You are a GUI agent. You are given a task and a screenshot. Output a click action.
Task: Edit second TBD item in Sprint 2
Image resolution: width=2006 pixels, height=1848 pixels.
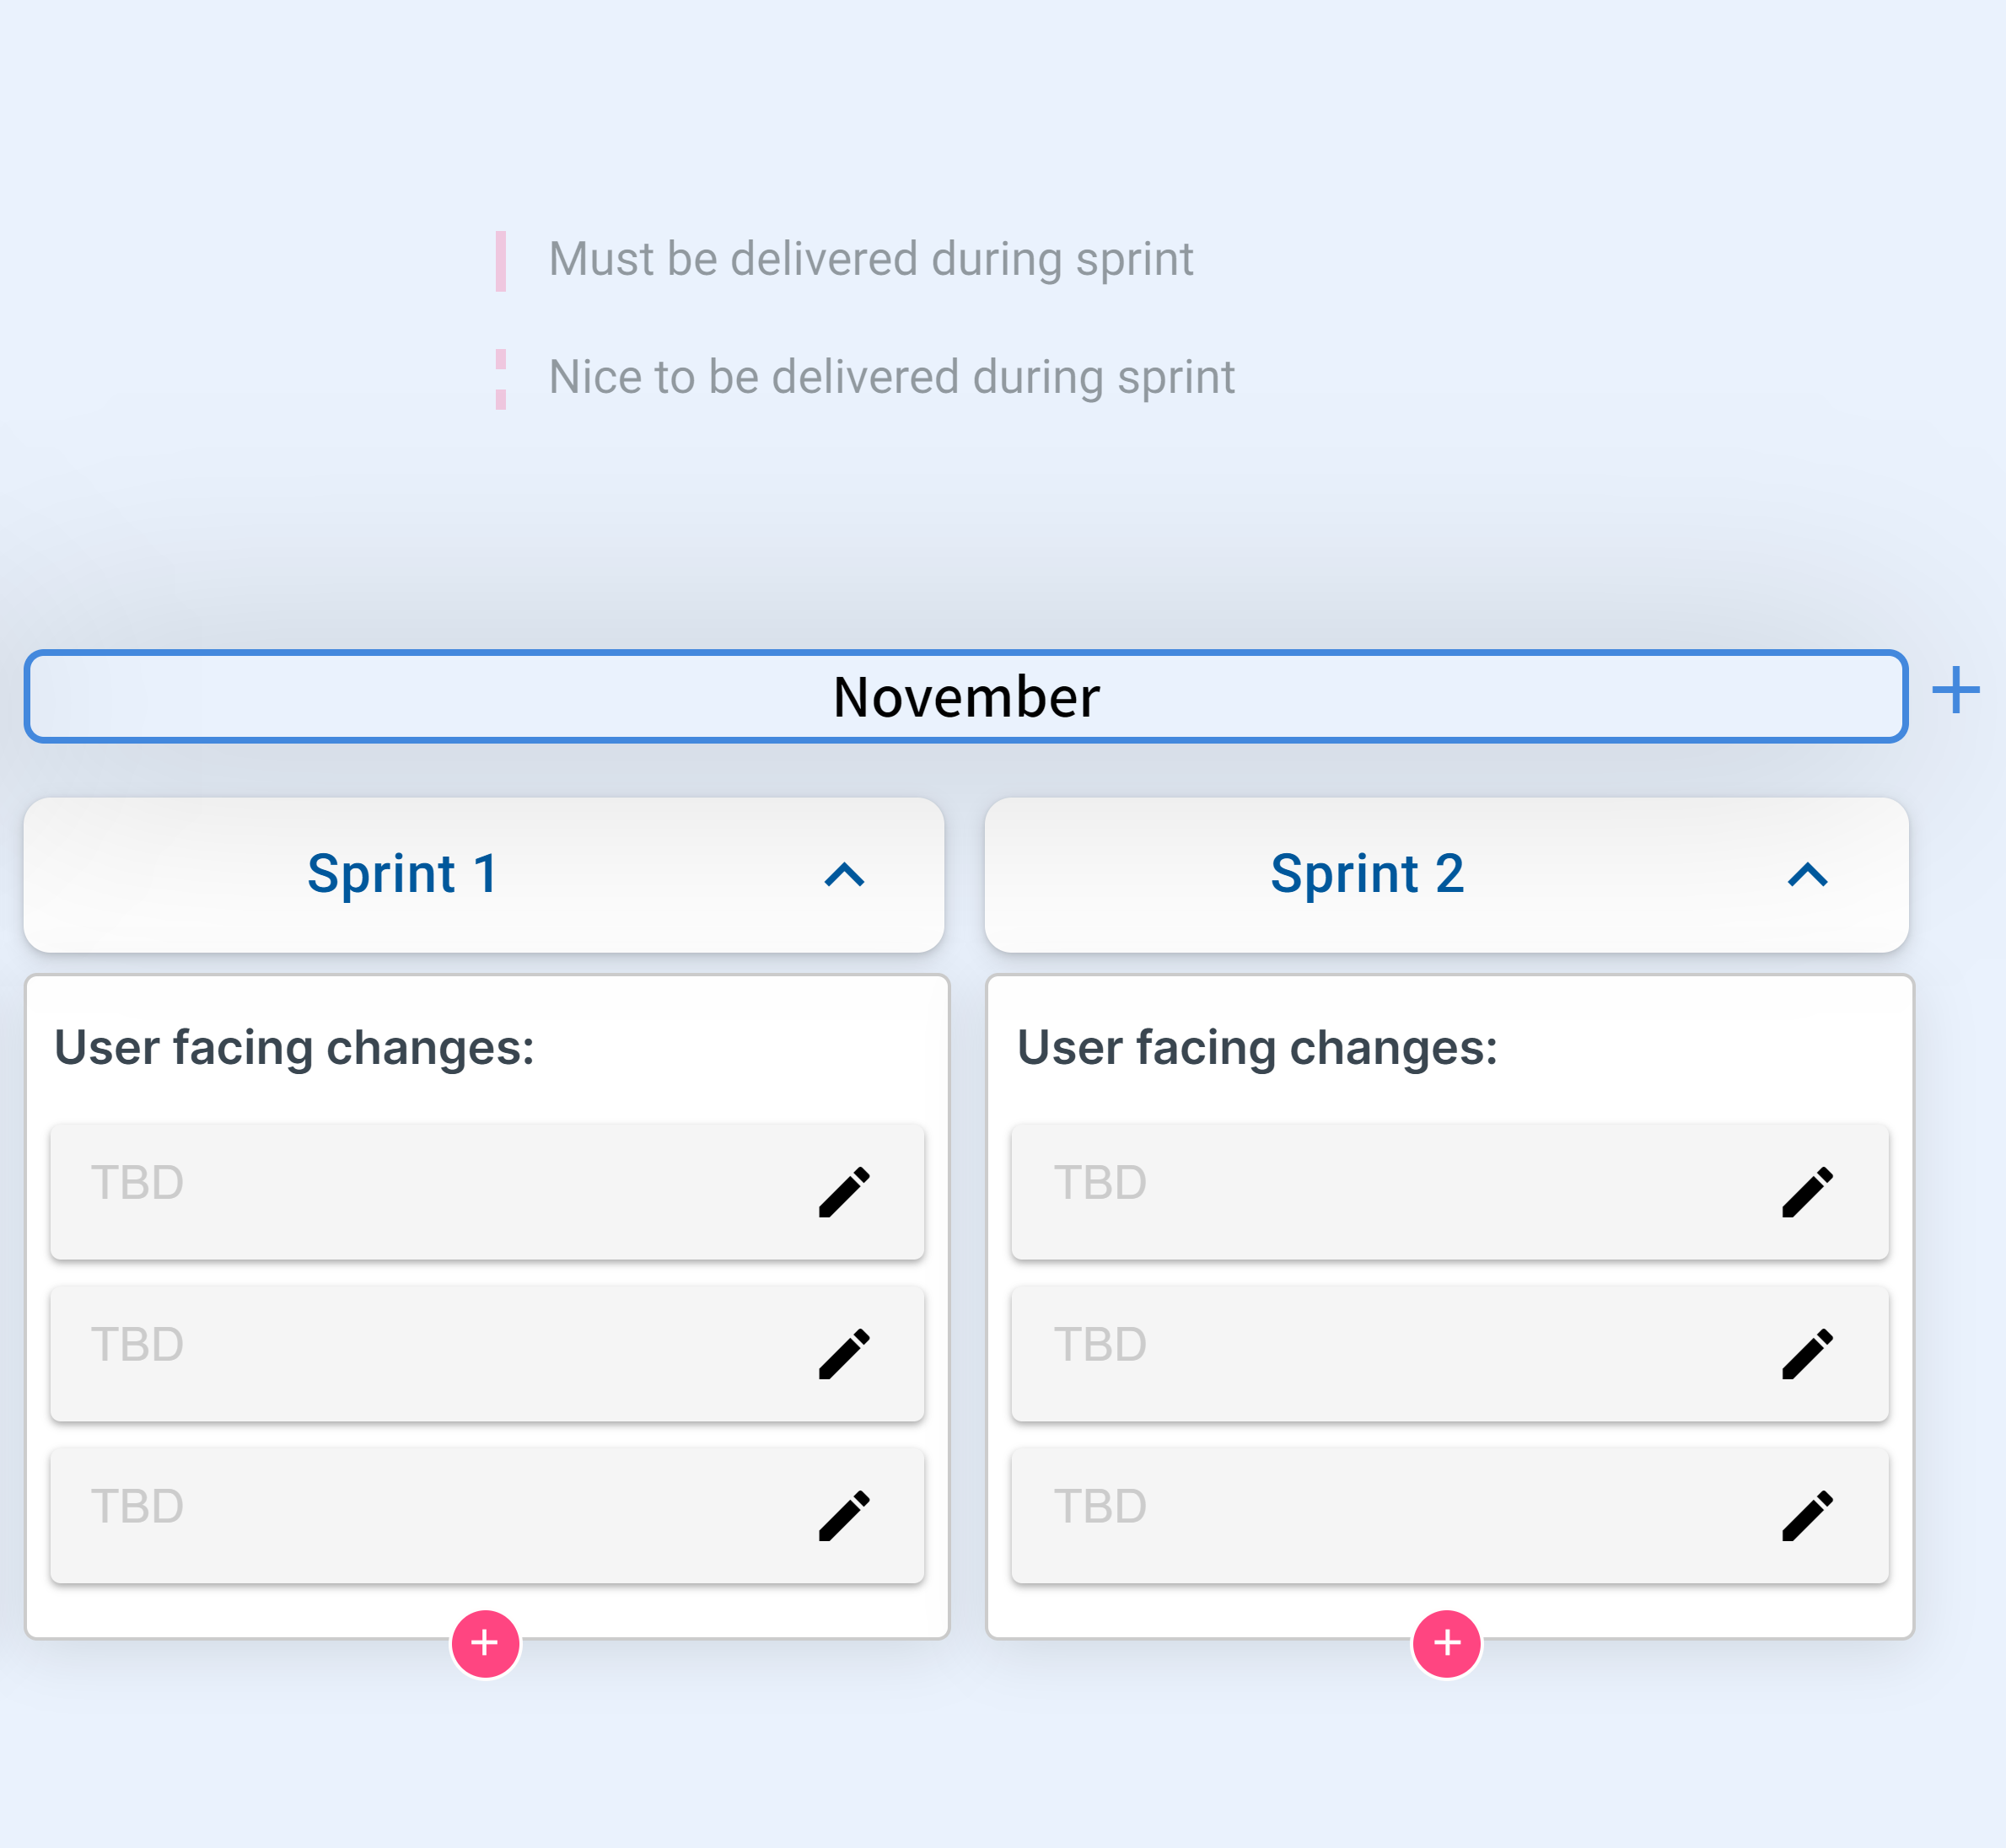1807,1353
